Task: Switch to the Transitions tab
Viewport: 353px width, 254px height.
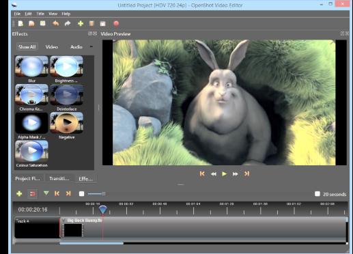Action: click(x=59, y=178)
